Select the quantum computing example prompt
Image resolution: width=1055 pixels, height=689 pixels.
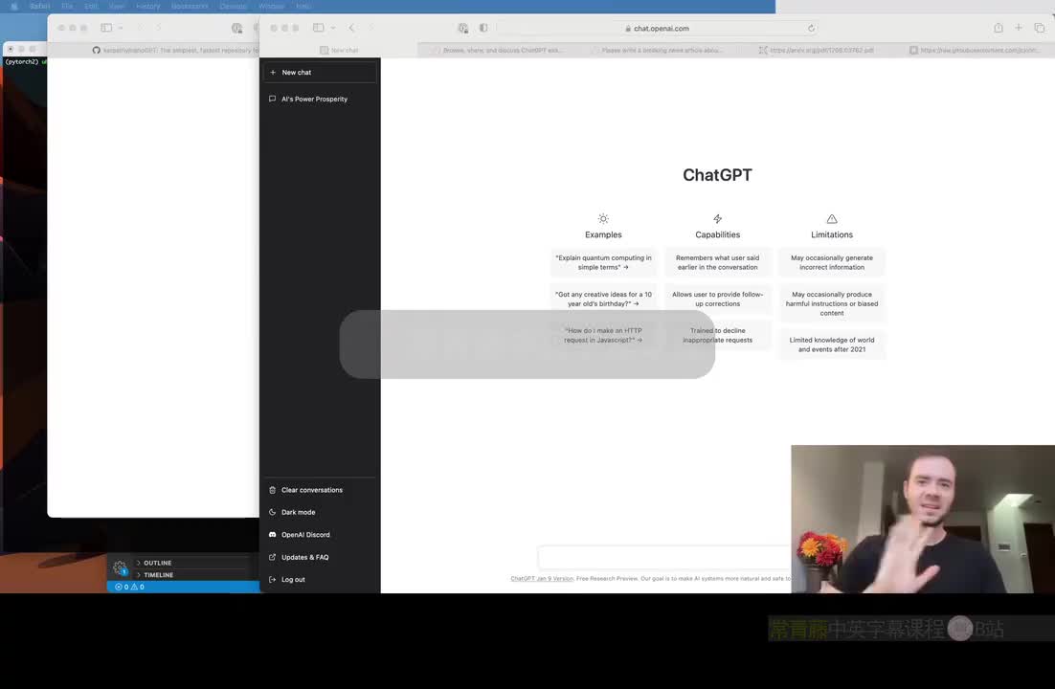point(603,262)
